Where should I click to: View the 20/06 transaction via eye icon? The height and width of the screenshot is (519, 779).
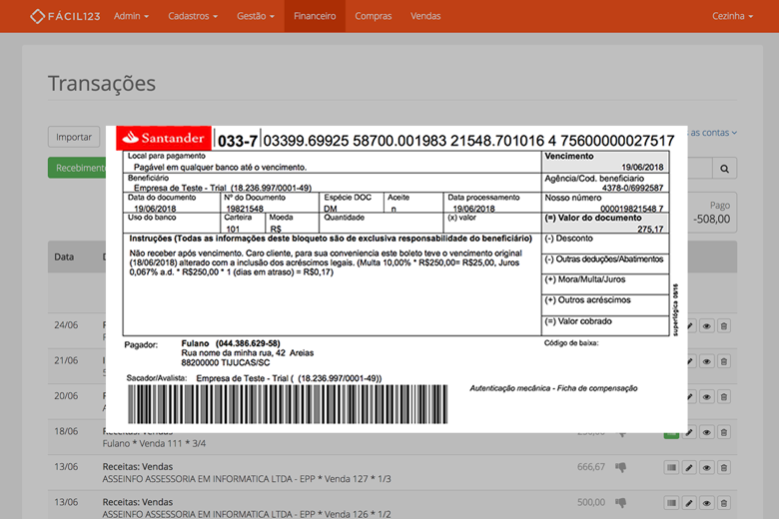tap(706, 397)
